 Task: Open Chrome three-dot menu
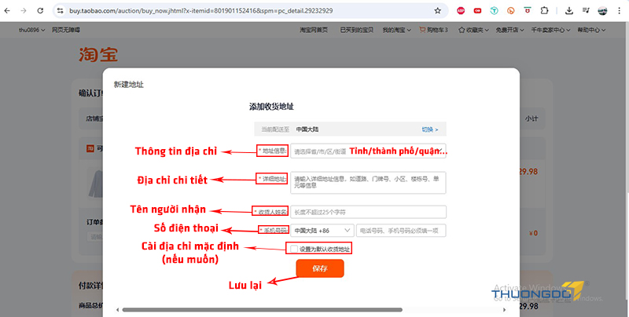pyautogui.click(x=620, y=11)
